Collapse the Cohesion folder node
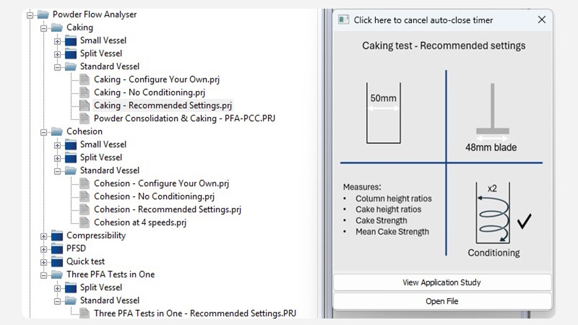Screen dimensions: 578x325 (x=44, y=133)
